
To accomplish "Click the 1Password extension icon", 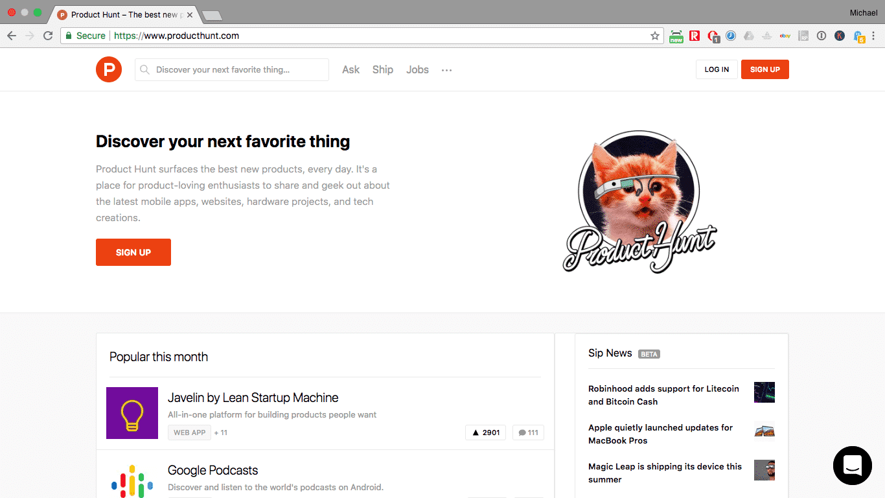I will pyautogui.click(x=822, y=36).
